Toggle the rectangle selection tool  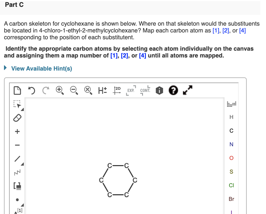(x=16, y=104)
